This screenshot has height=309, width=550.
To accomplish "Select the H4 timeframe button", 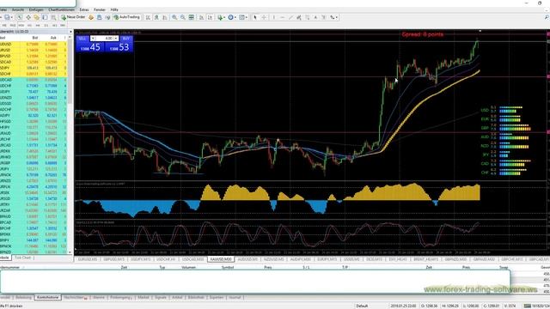I will [38, 25].
